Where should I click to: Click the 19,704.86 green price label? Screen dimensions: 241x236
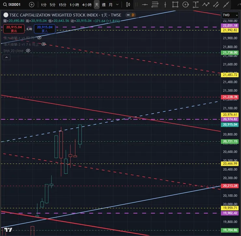[230, 230]
